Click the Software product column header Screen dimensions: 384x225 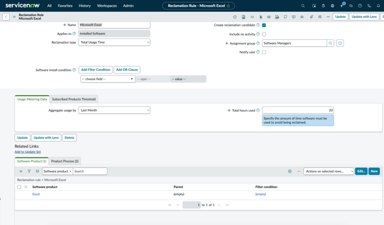[x=45, y=187]
